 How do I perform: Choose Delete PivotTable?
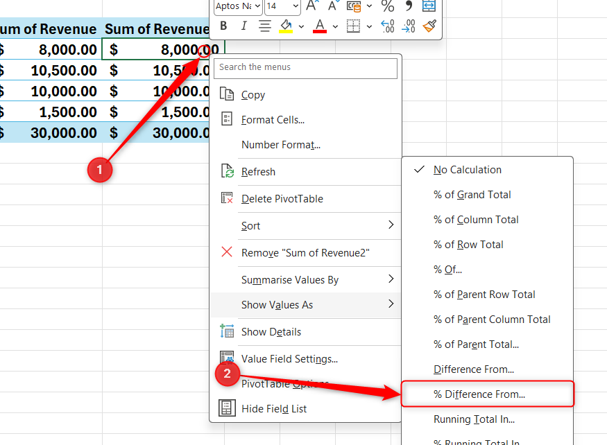click(x=305, y=198)
